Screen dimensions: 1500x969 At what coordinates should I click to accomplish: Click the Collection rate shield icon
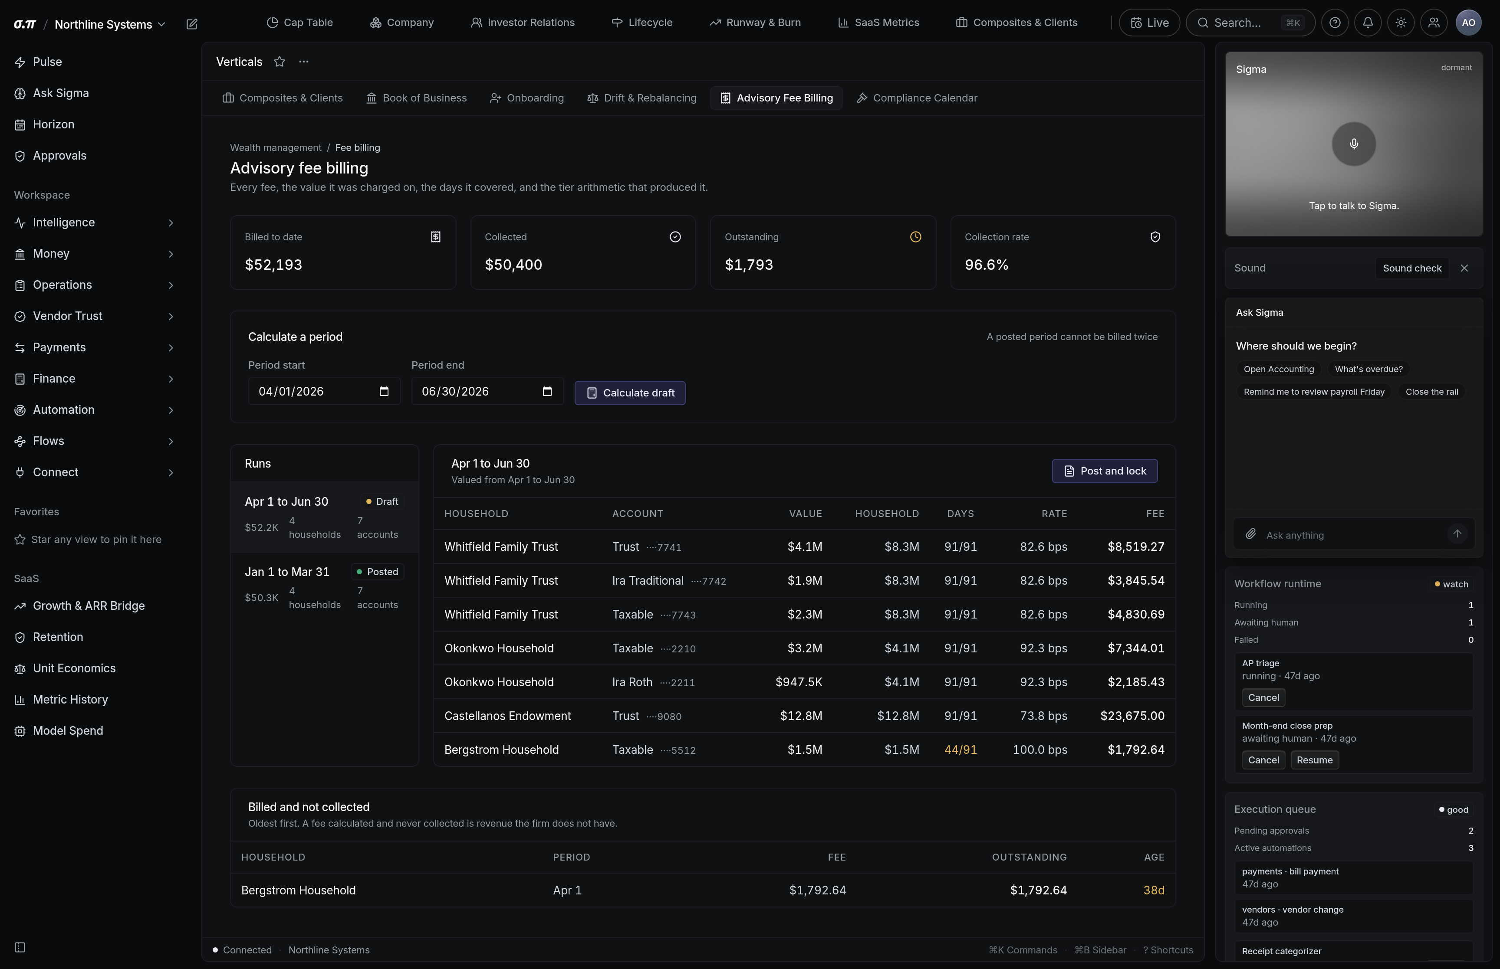tap(1155, 236)
